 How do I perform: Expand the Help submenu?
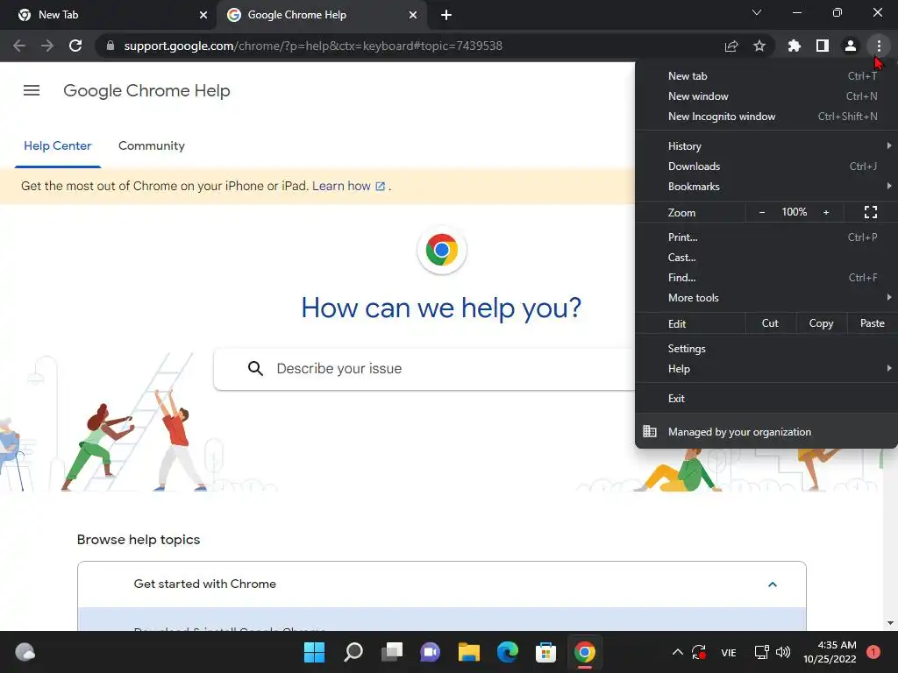tap(766, 369)
